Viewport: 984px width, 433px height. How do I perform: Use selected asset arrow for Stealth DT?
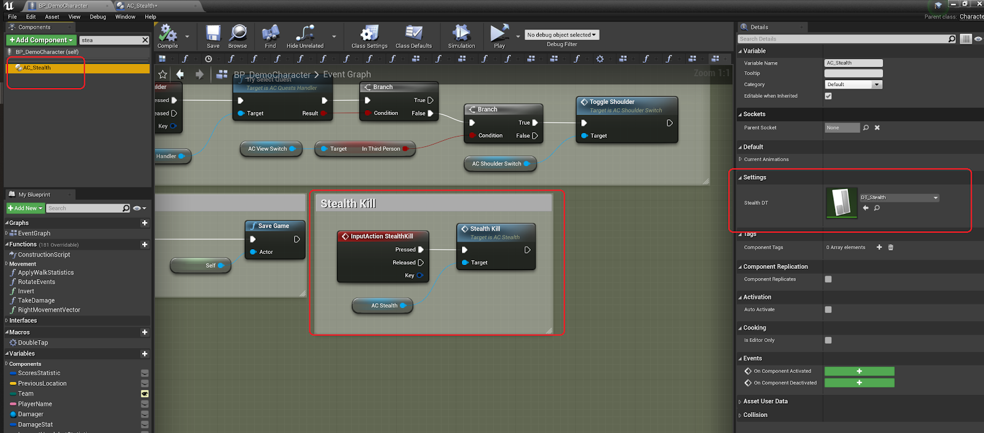point(866,208)
